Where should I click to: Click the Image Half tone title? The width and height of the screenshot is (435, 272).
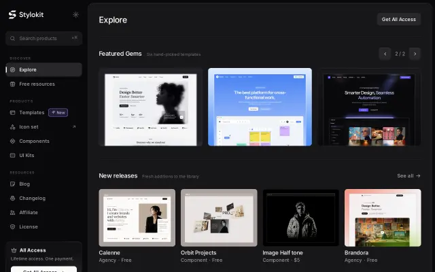pos(283,253)
